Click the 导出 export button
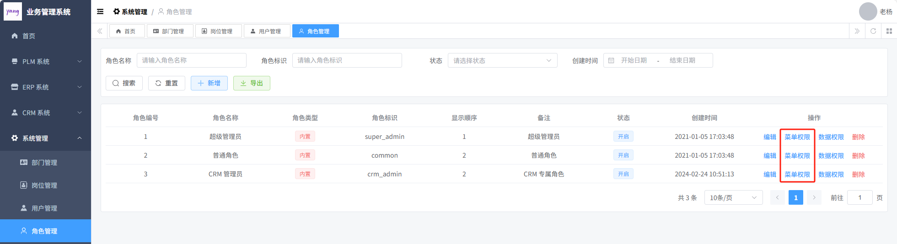The height and width of the screenshot is (244, 897). 252,83
